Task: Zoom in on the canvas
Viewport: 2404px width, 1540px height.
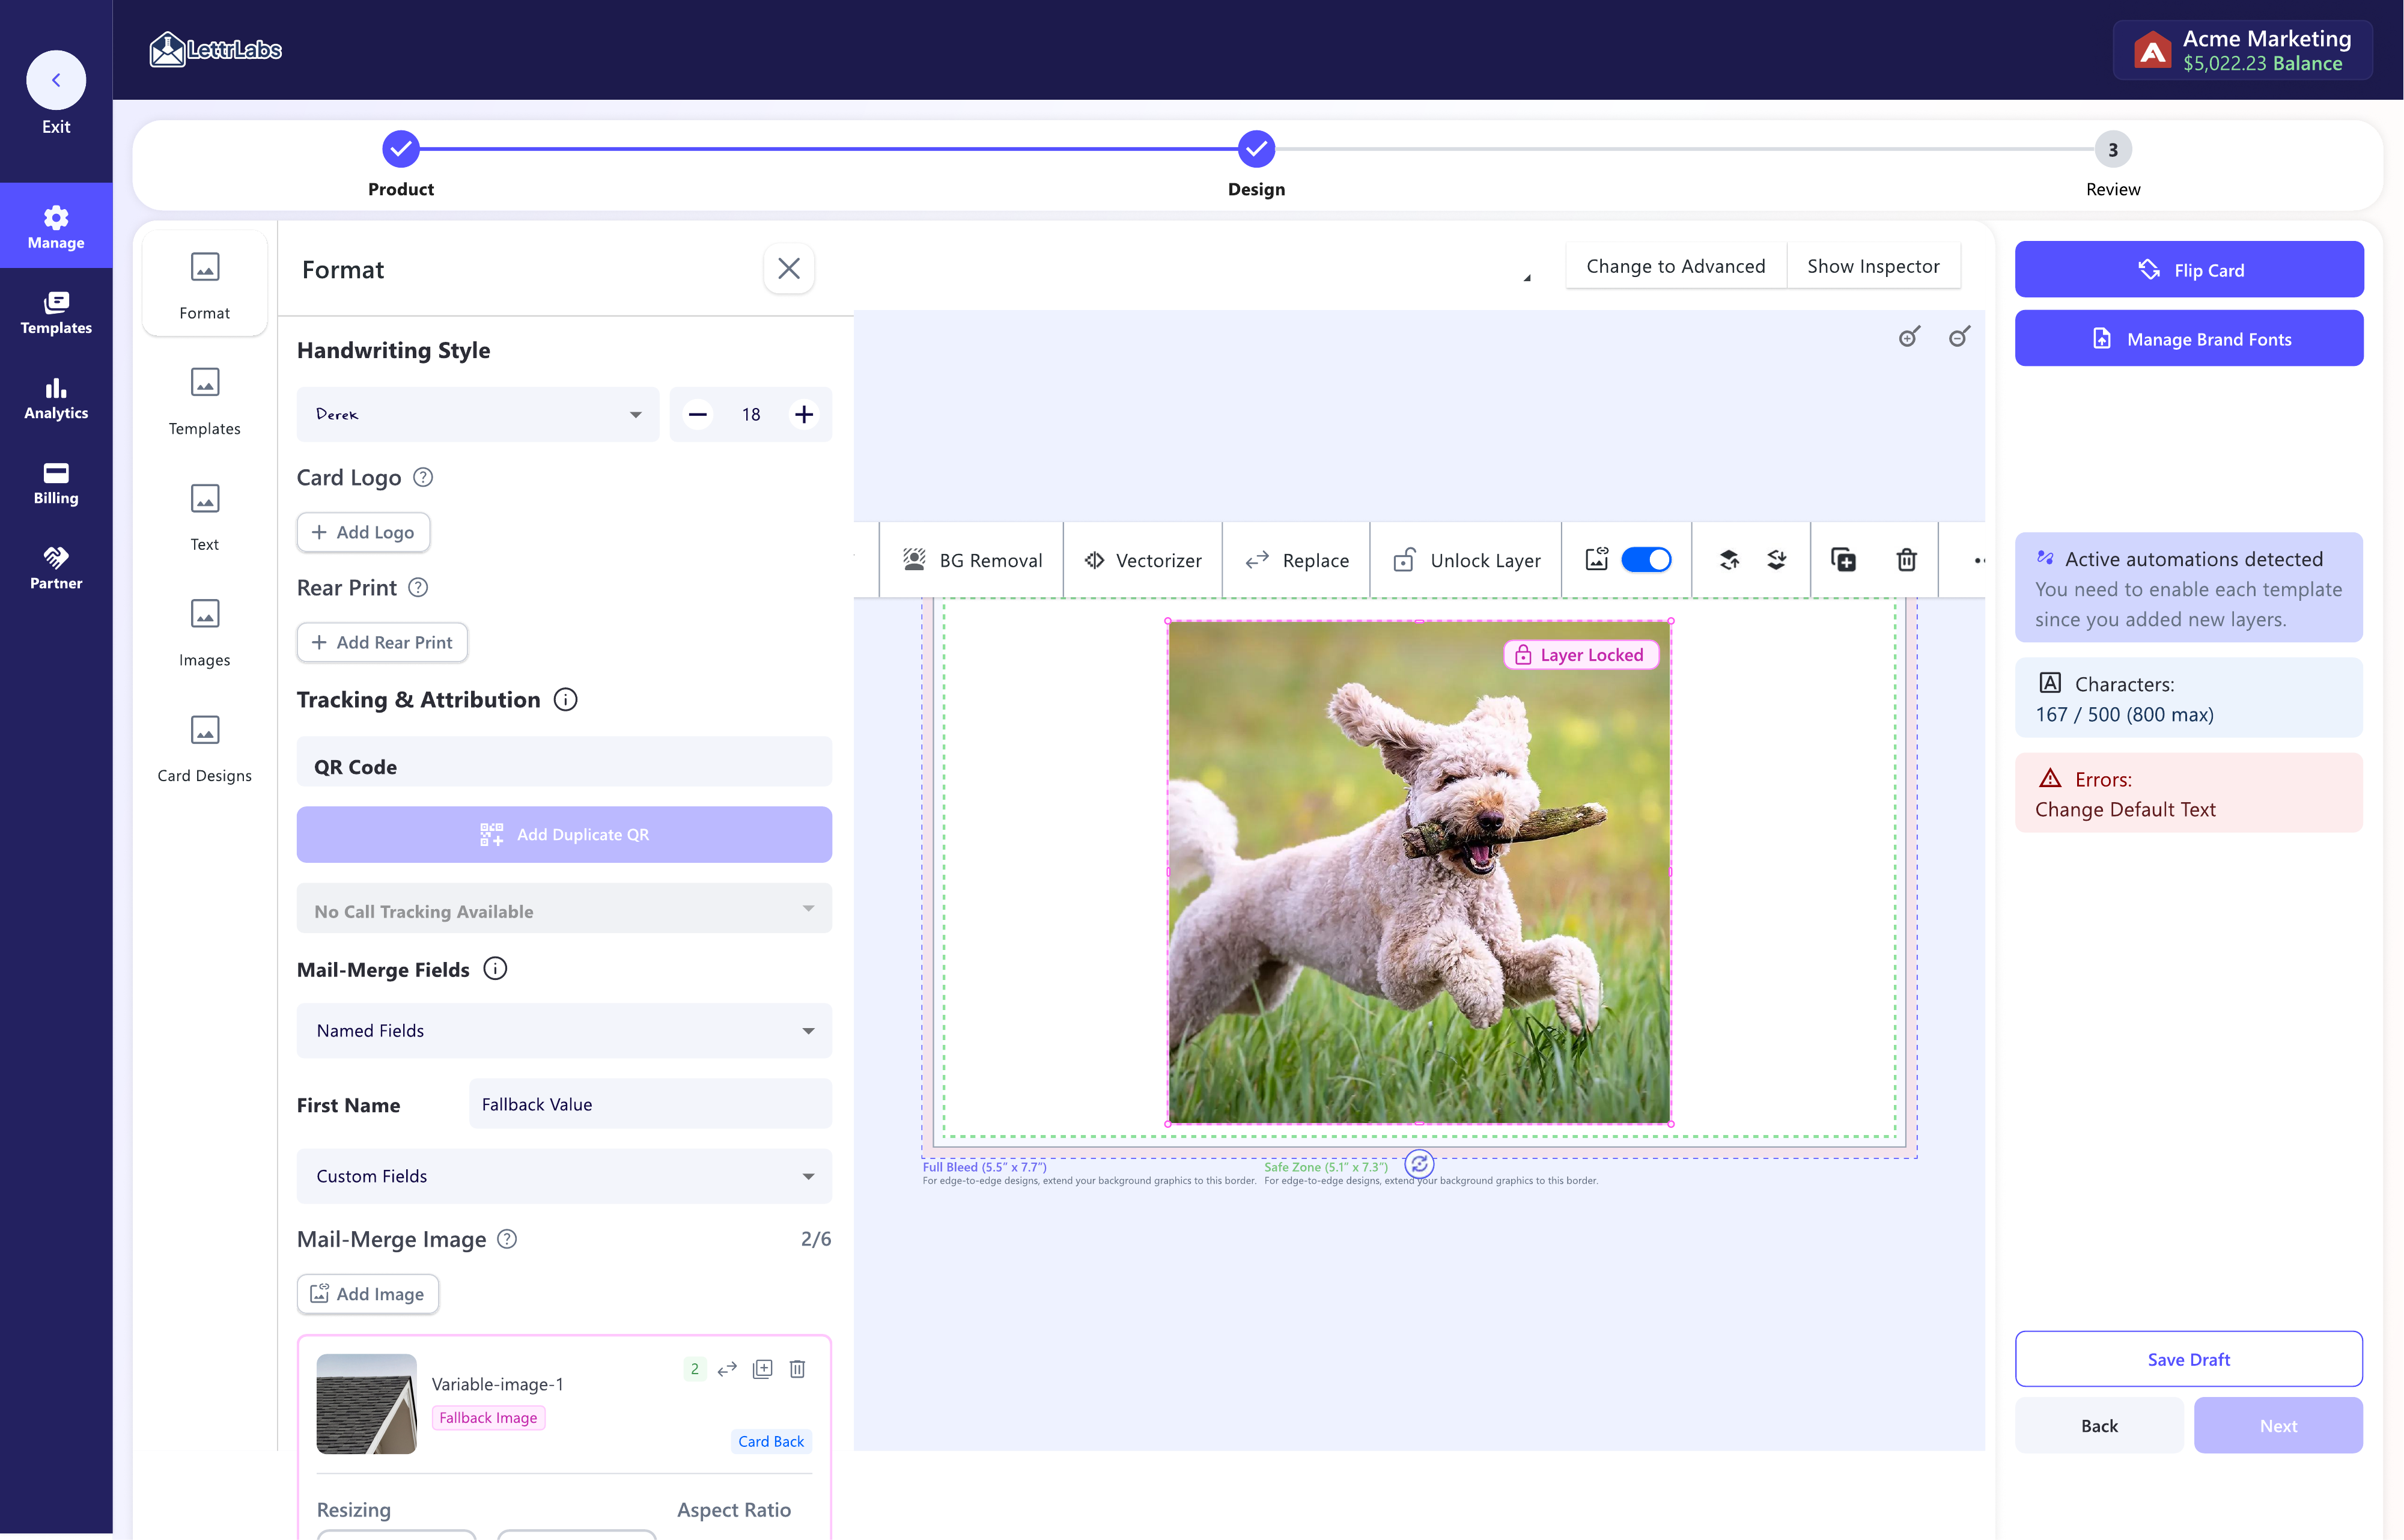Action: (x=1910, y=337)
